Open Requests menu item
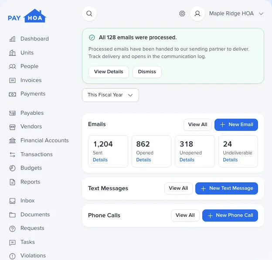The width and height of the screenshot is (272, 260). [32, 228]
